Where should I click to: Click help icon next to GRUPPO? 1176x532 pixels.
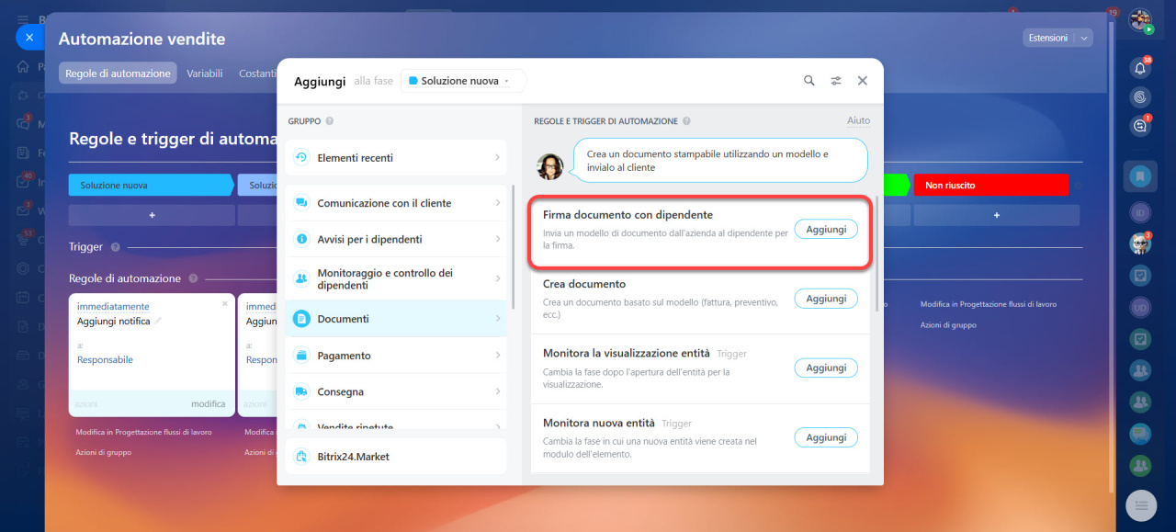click(x=330, y=121)
